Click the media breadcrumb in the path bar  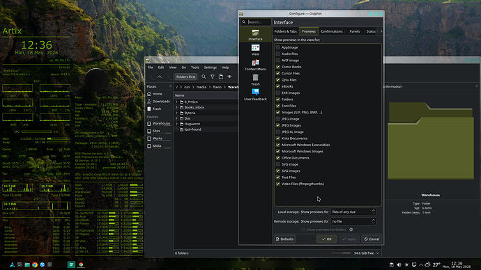(201, 87)
